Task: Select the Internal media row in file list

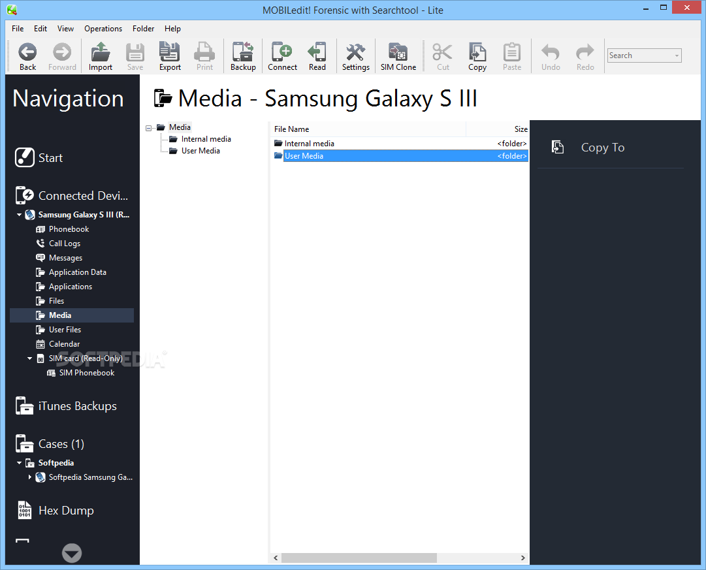Action: [400, 143]
